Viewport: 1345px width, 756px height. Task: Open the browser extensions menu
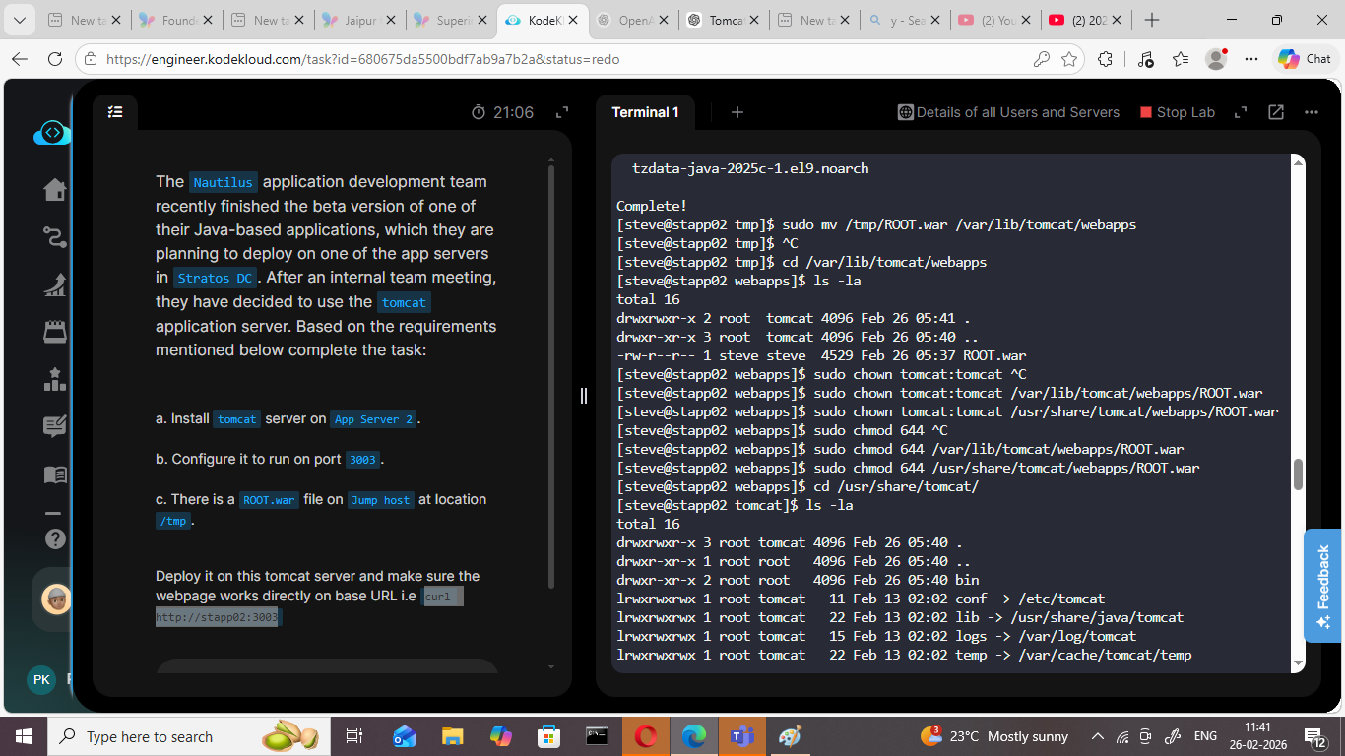1106,59
